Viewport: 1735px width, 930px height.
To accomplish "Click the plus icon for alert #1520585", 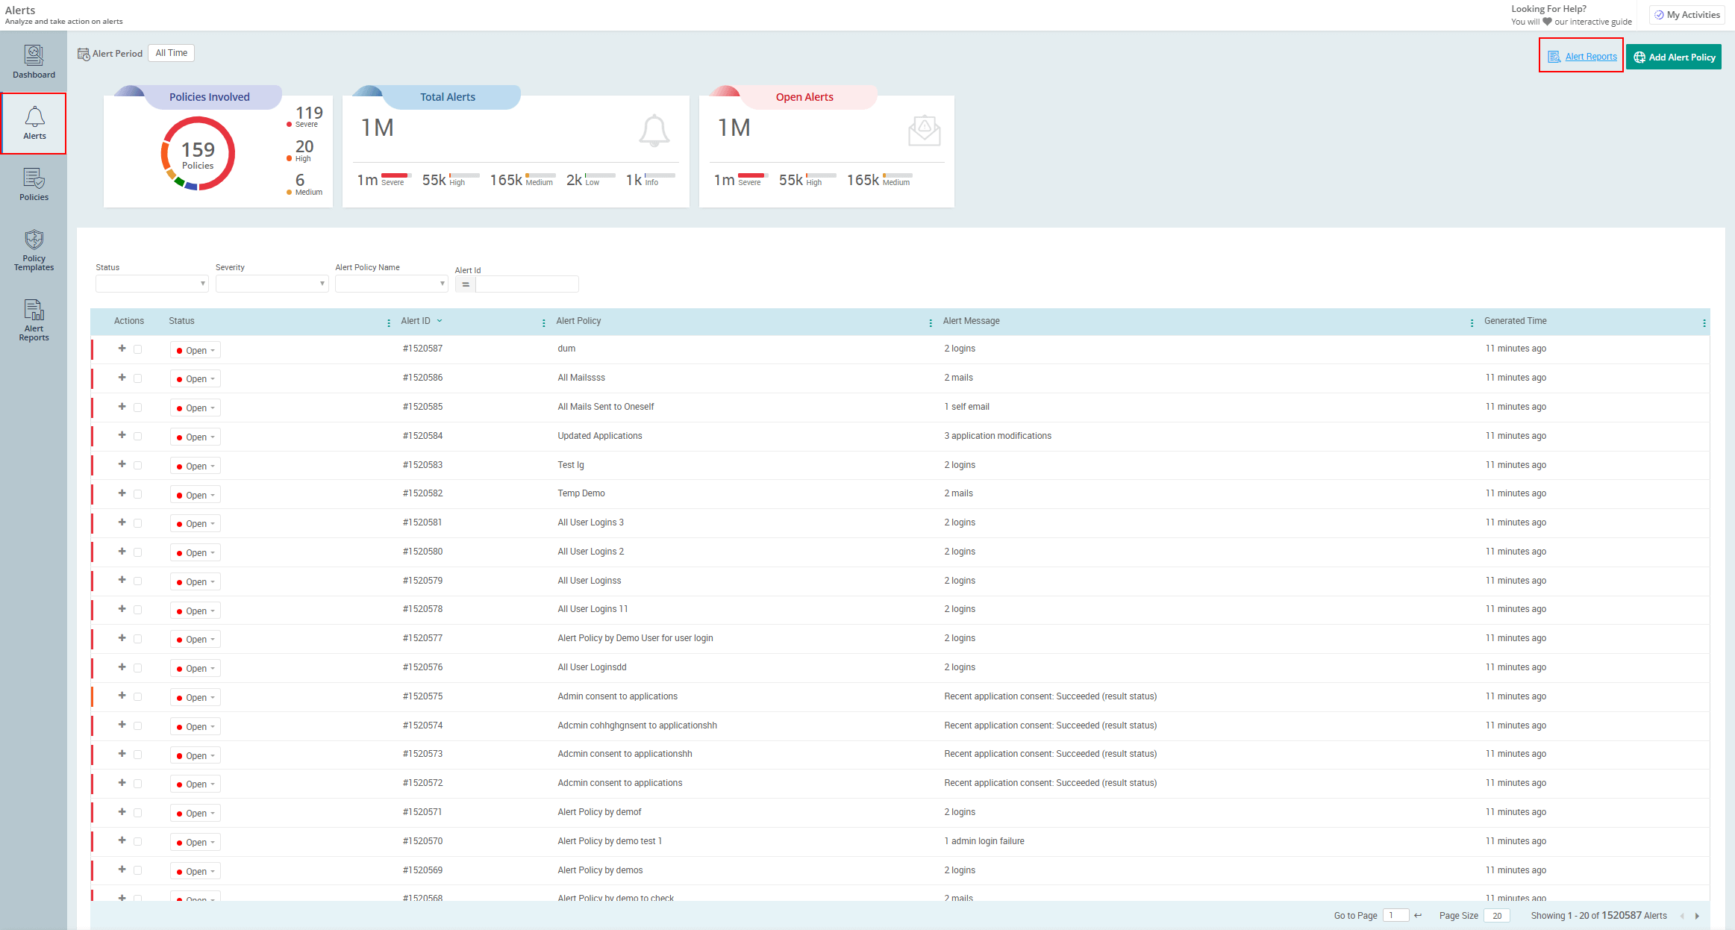I will click(122, 407).
